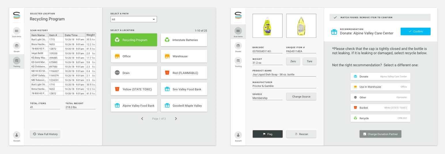The width and height of the screenshot is (445, 154).
Task: Open Donate in the left screen sidebar
Action: tap(17, 47)
